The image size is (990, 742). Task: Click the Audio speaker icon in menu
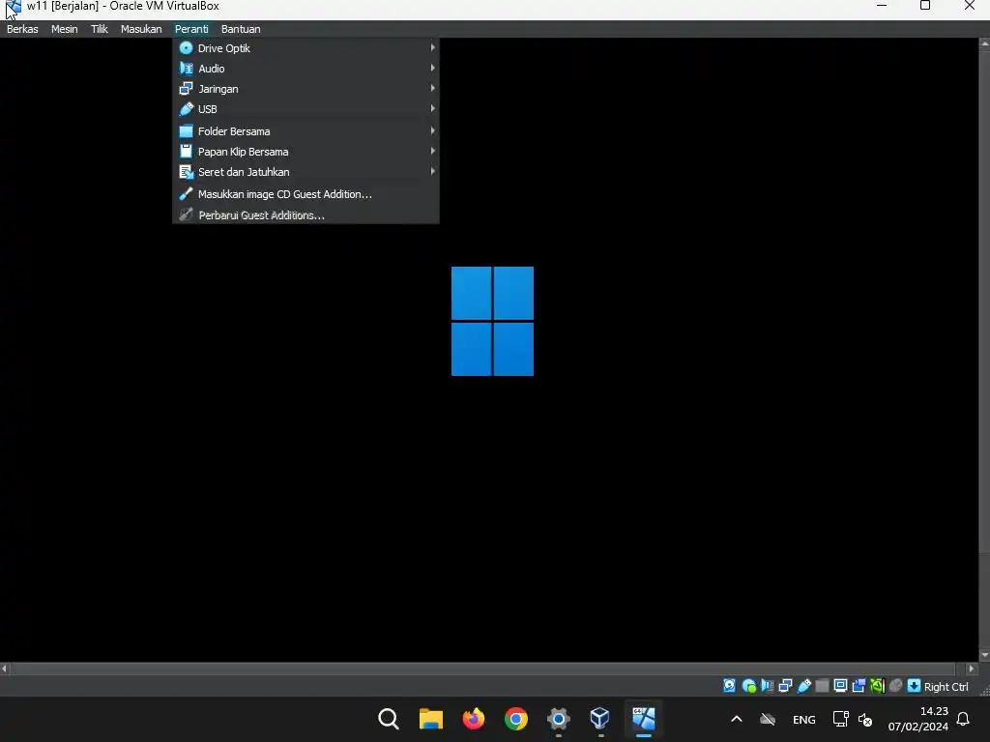(x=186, y=69)
